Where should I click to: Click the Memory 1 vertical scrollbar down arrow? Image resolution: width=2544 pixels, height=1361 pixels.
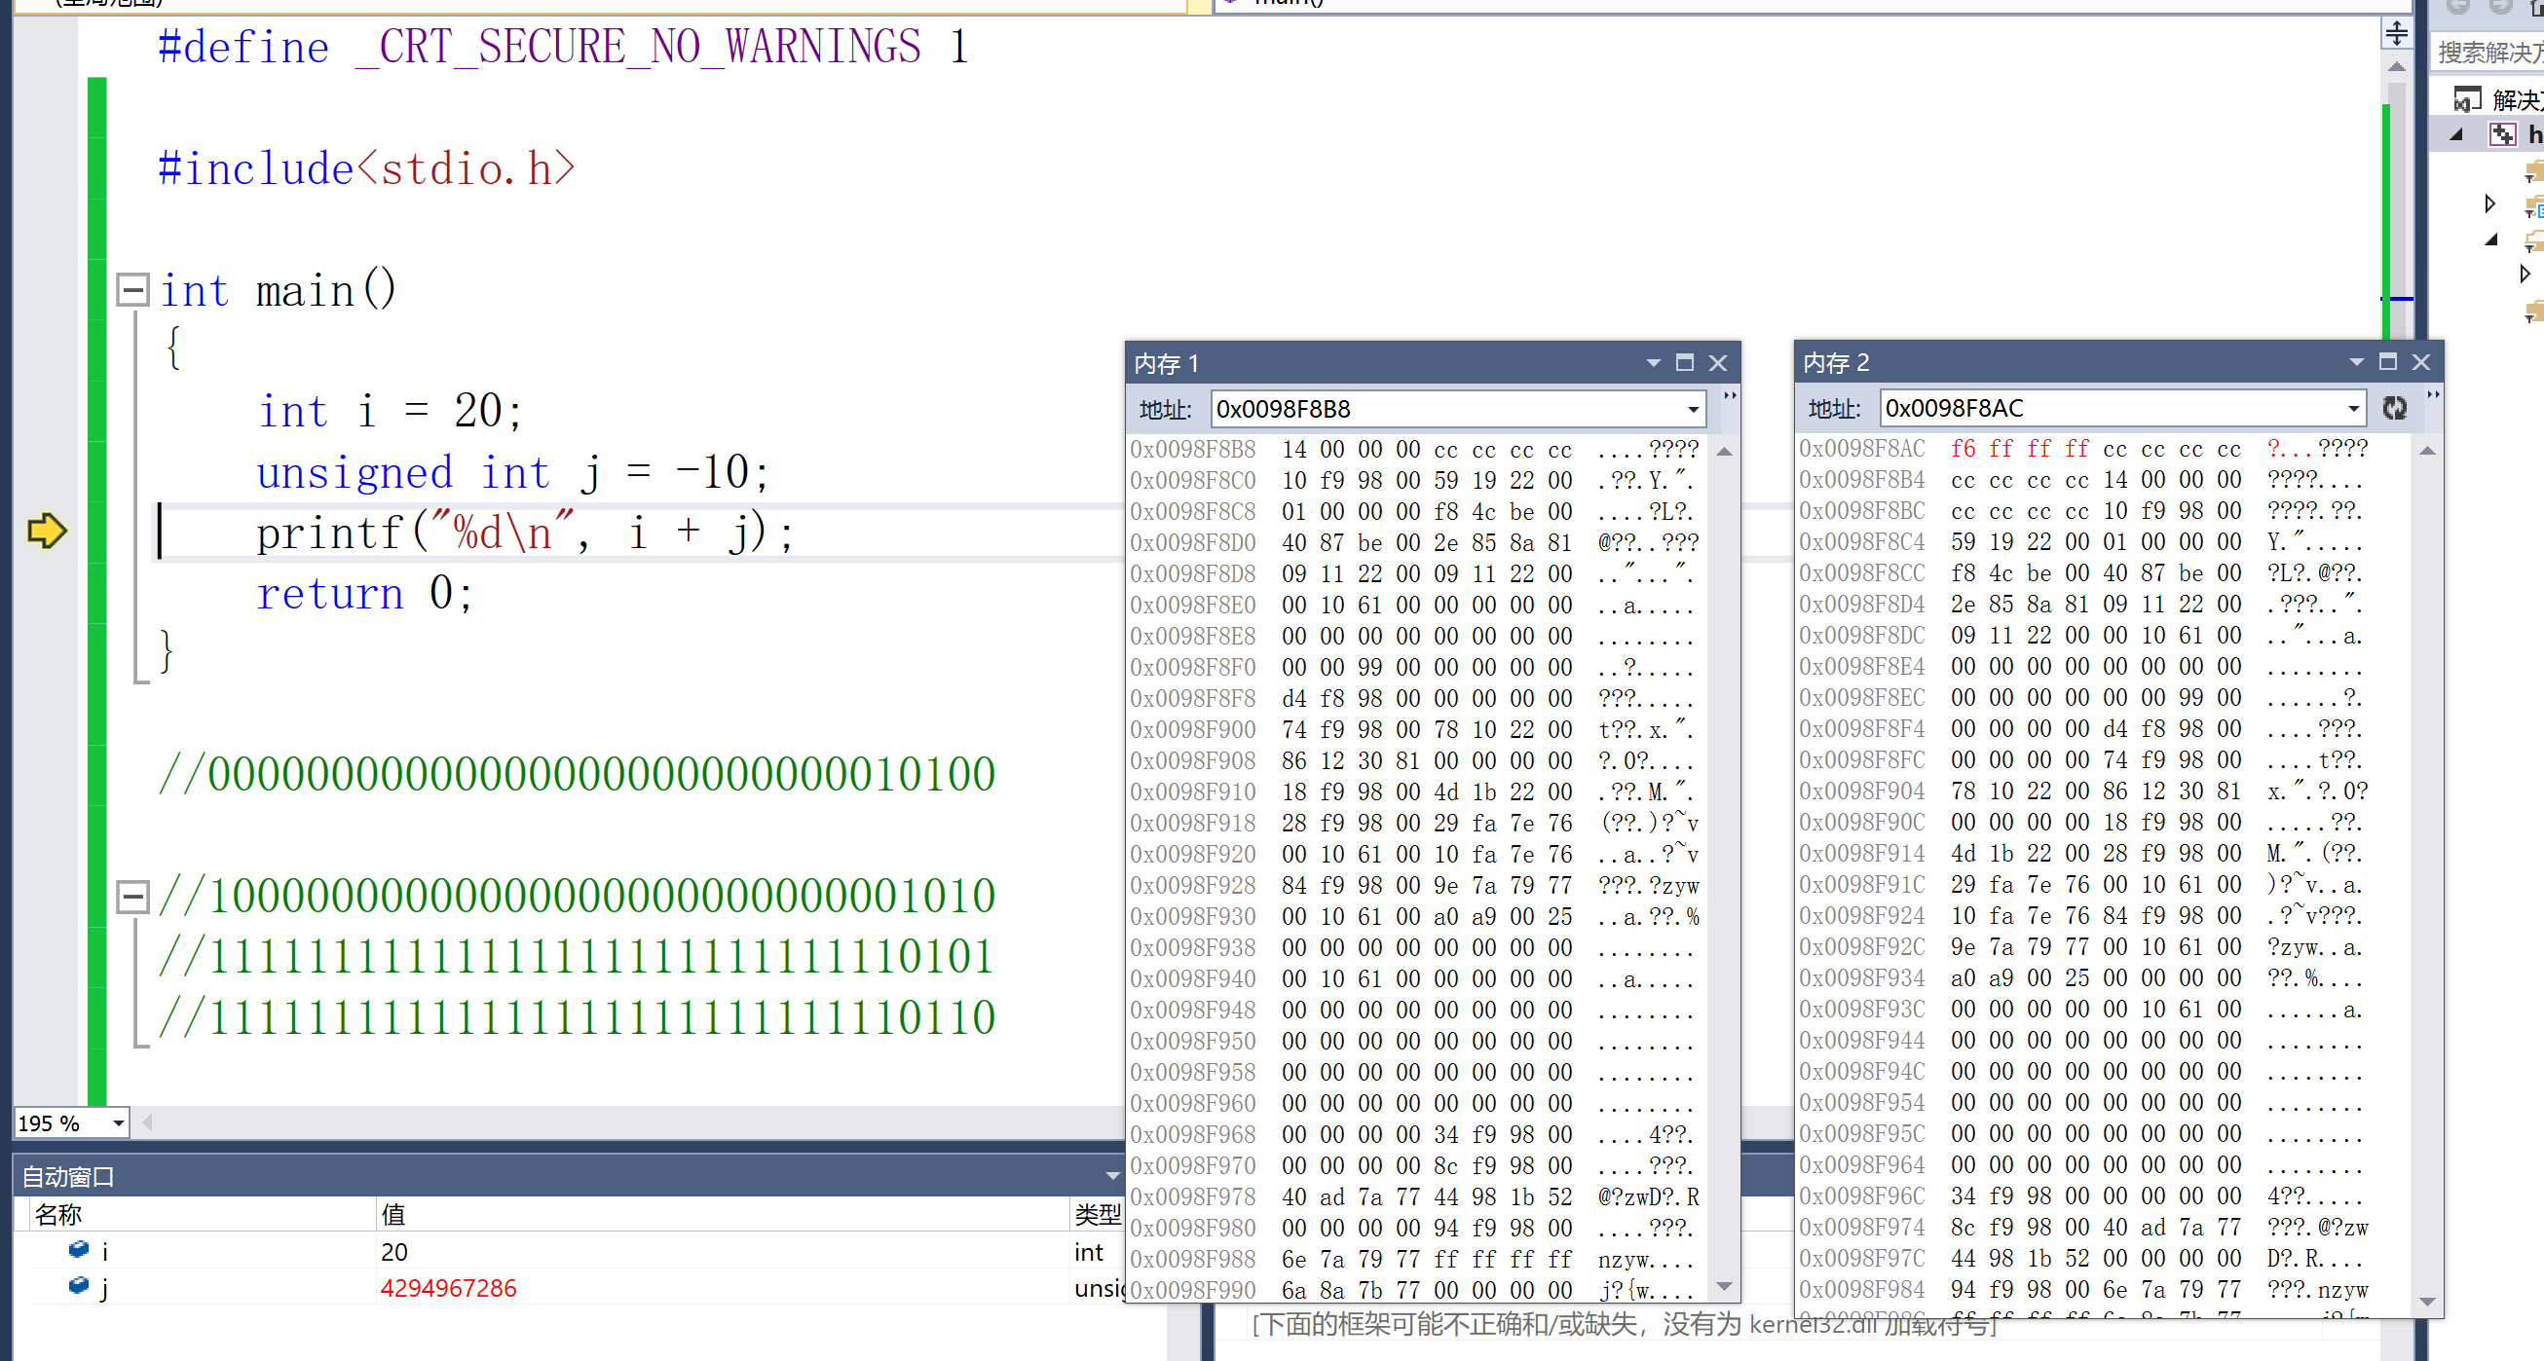[1724, 1286]
